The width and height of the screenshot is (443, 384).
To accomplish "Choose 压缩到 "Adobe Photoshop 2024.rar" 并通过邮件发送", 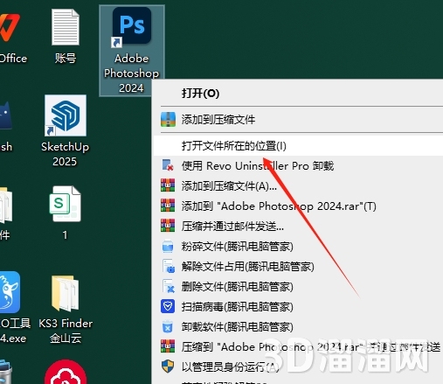I will pyautogui.click(x=298, y=346).
